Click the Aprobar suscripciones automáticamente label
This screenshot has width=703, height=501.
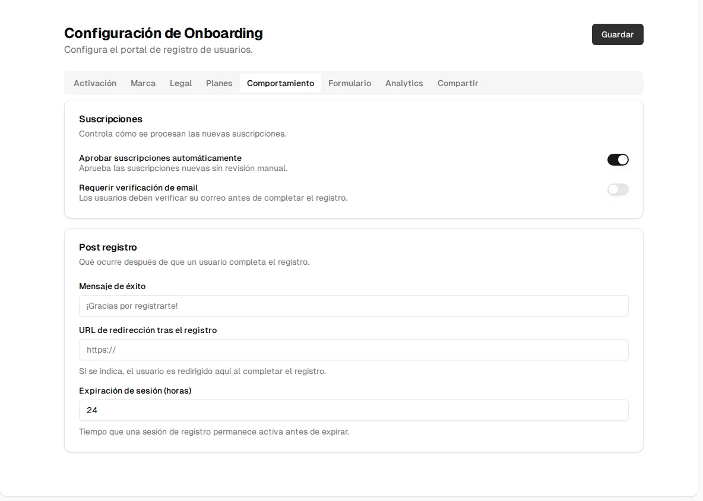[x=160, y=158]
